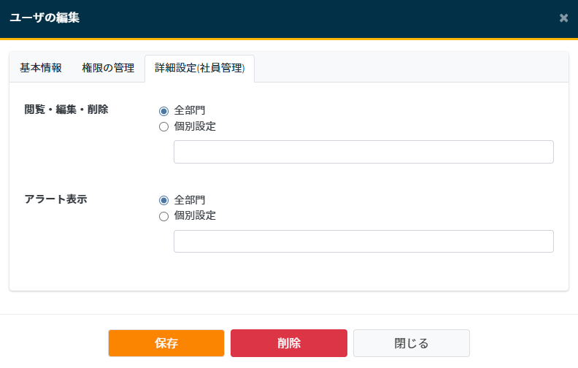The height and width of the screenshot is (368, 578).
Task: Click 全部門 label text in 閲覧・編集・削除 section
Action: pyautogui.click(x=190, y=110)
